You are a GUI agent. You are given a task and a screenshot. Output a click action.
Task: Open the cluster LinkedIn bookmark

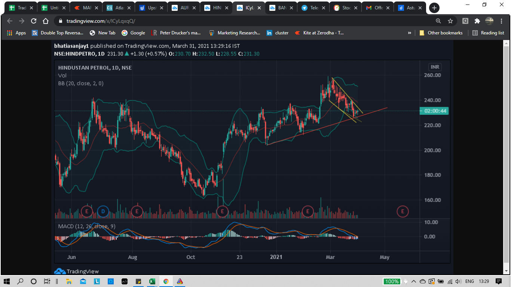coord(278,33)
